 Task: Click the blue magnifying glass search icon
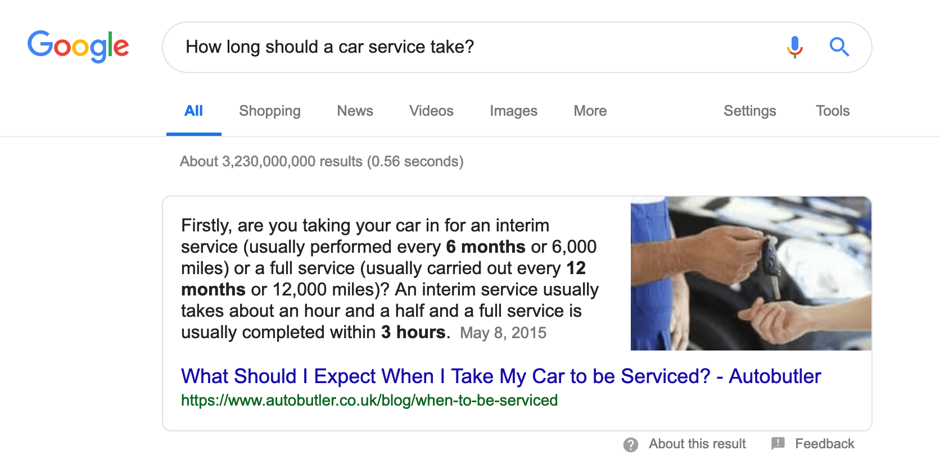(x=839, y=47)
